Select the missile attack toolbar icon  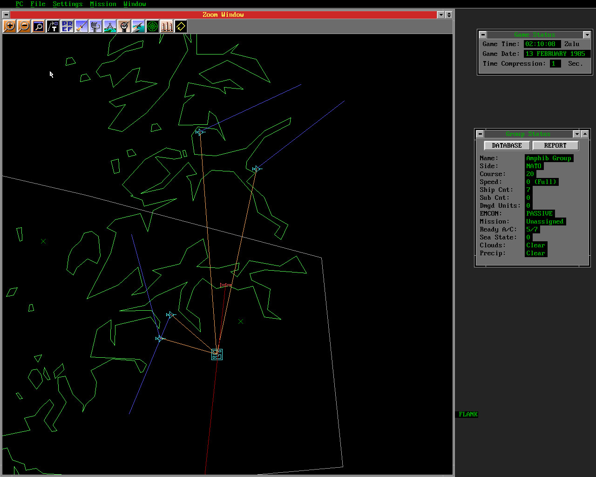(81, 27)
